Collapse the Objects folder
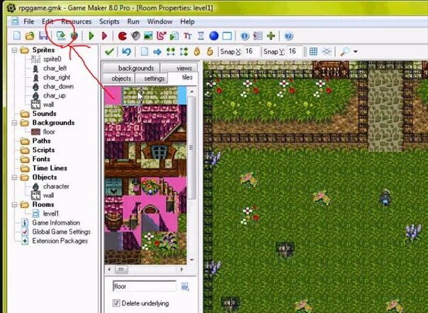 (x=14, y=177)
